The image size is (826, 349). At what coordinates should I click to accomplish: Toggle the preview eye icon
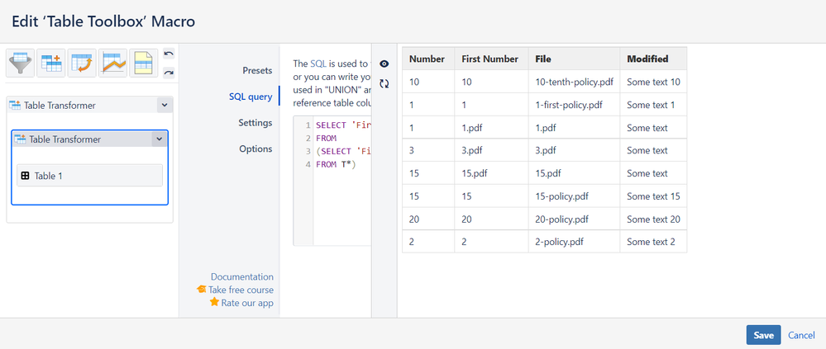[384, 64]
